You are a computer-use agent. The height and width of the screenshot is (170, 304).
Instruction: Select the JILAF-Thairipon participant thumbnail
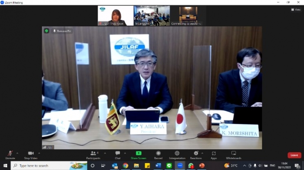click(116, 16)
